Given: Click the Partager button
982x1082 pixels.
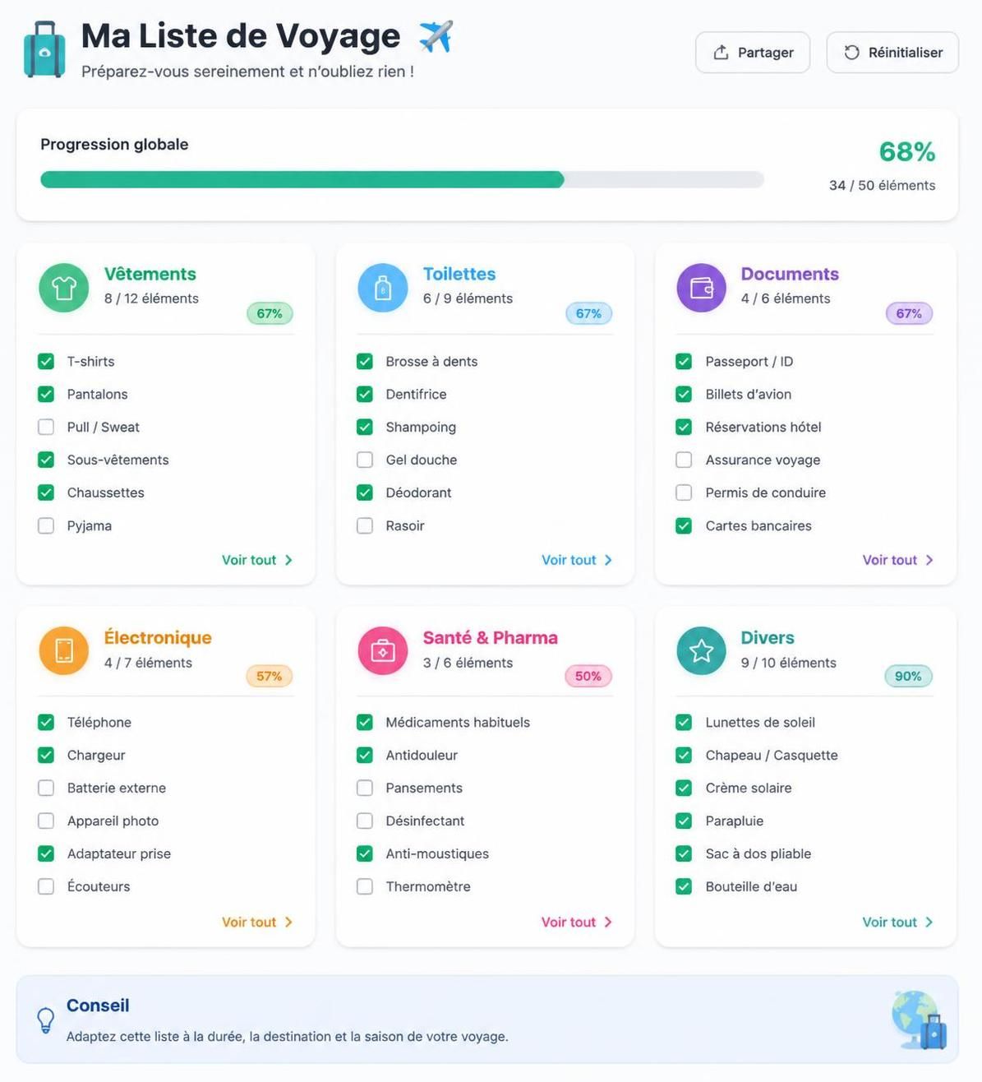Looking at the screenshot, I should point(753,53).
